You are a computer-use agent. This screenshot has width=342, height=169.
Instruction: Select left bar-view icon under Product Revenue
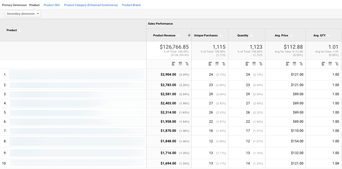173,64
